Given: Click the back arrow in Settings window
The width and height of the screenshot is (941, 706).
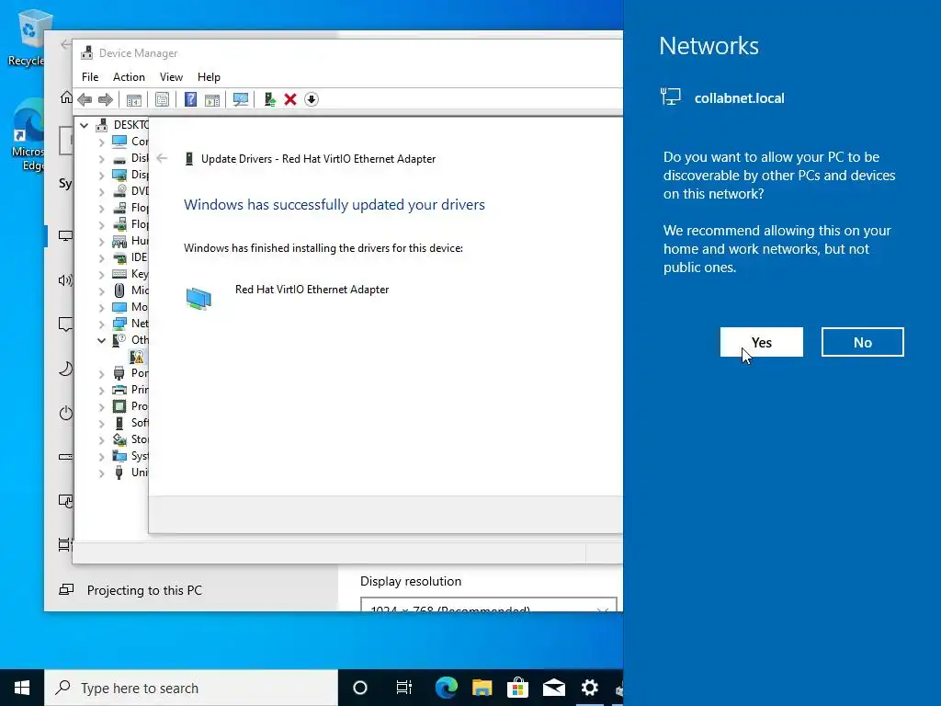Looking at the screenshot, I should click(65, 44).
